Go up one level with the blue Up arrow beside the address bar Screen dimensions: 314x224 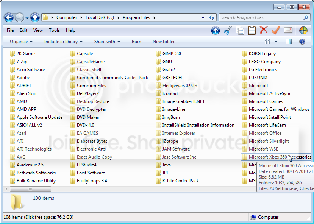(x=35, y=18)
